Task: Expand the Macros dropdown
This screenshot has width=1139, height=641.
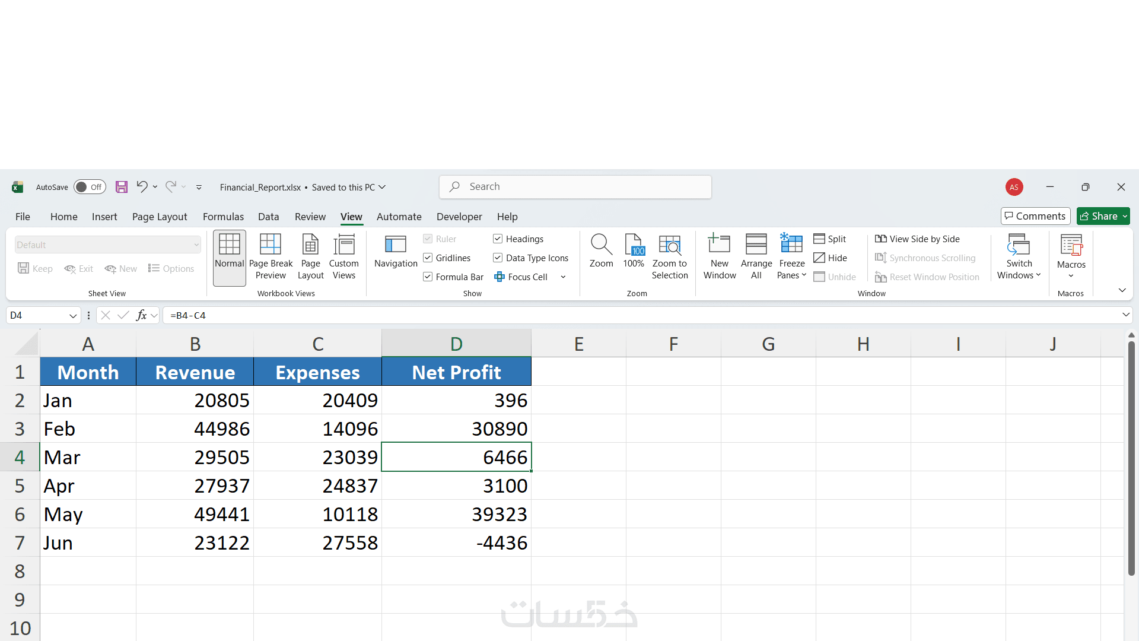Action: [x=1071, y=275]
